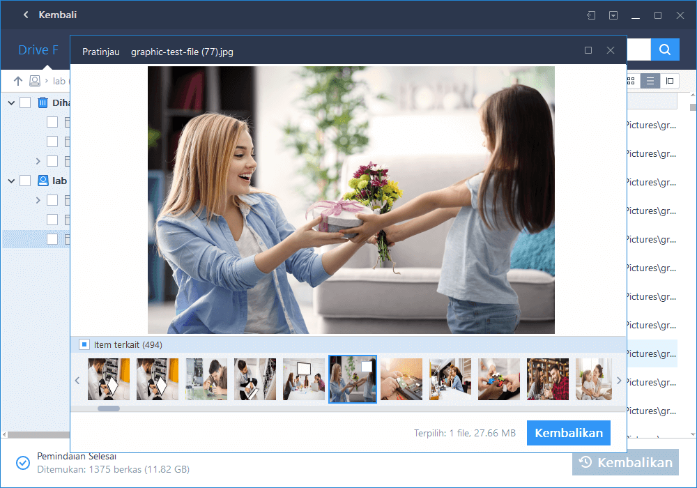Click the Kembali back arrow
The width and height of the screenshot is (697, 488).
[x=26, y=15]
